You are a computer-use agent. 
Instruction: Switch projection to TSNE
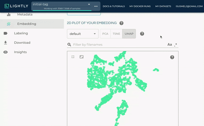(116, 34)
